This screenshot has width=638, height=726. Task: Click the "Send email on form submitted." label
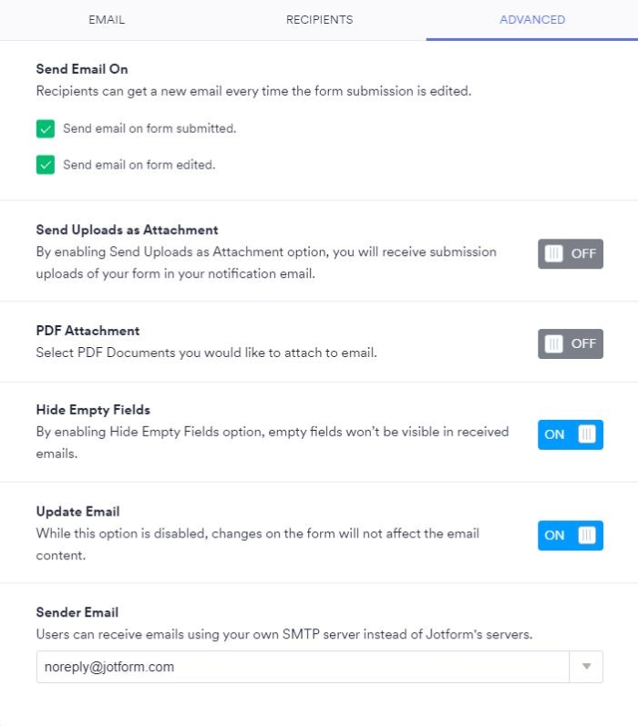[x=149, y=129]
